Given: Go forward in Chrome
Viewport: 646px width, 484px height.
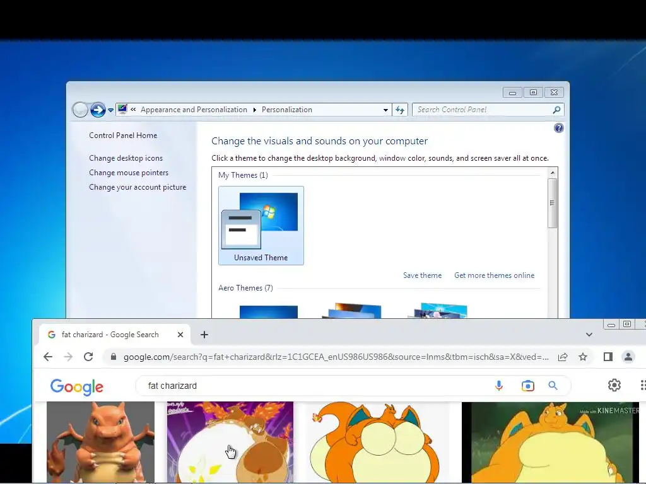Looking at the screenshot, I should coord(68,357).
